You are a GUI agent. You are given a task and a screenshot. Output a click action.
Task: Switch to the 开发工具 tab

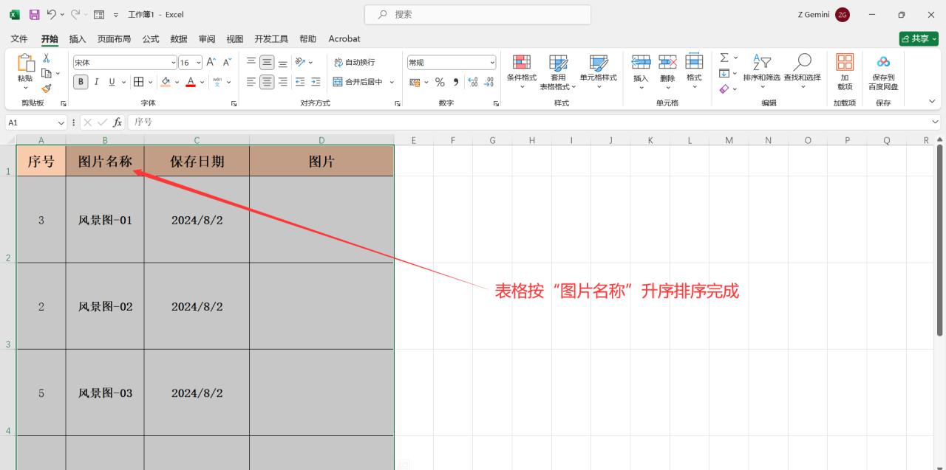click(271, 39)
